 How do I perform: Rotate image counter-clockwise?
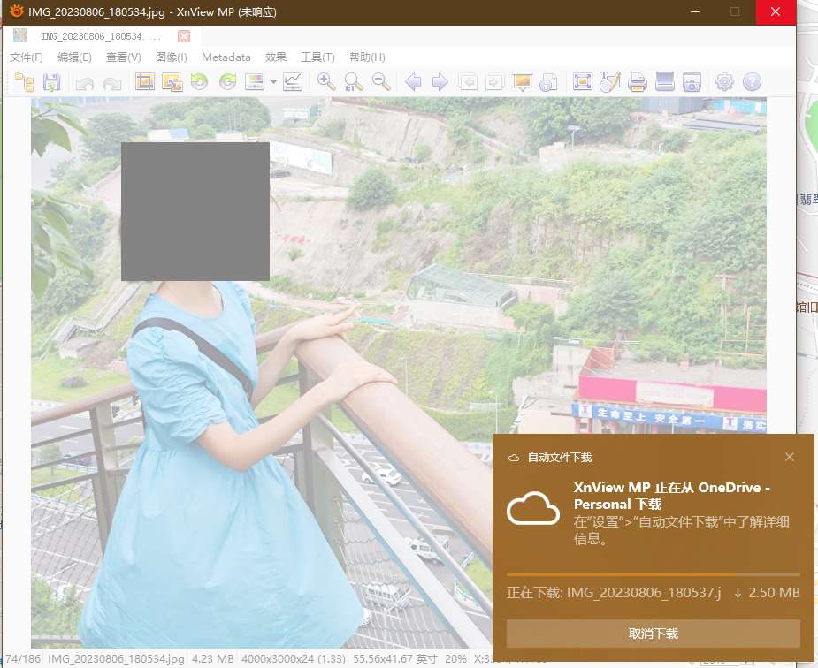(199, 82)
